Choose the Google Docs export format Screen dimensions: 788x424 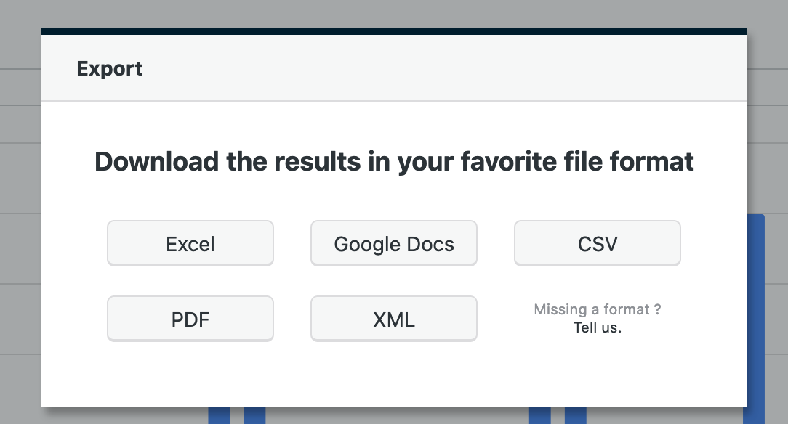pos(394,243)
